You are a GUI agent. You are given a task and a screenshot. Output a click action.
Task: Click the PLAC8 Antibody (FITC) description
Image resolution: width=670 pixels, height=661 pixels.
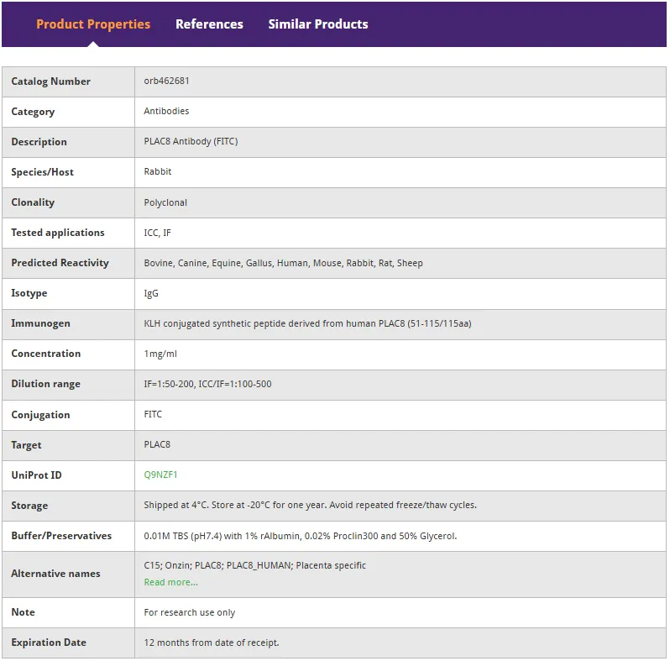coord(191,141)
